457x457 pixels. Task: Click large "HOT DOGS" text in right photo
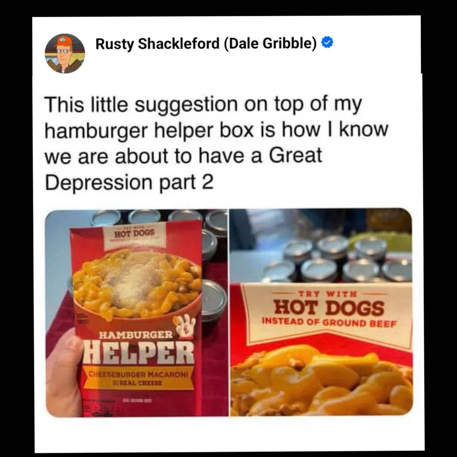[x=328, y=308]
